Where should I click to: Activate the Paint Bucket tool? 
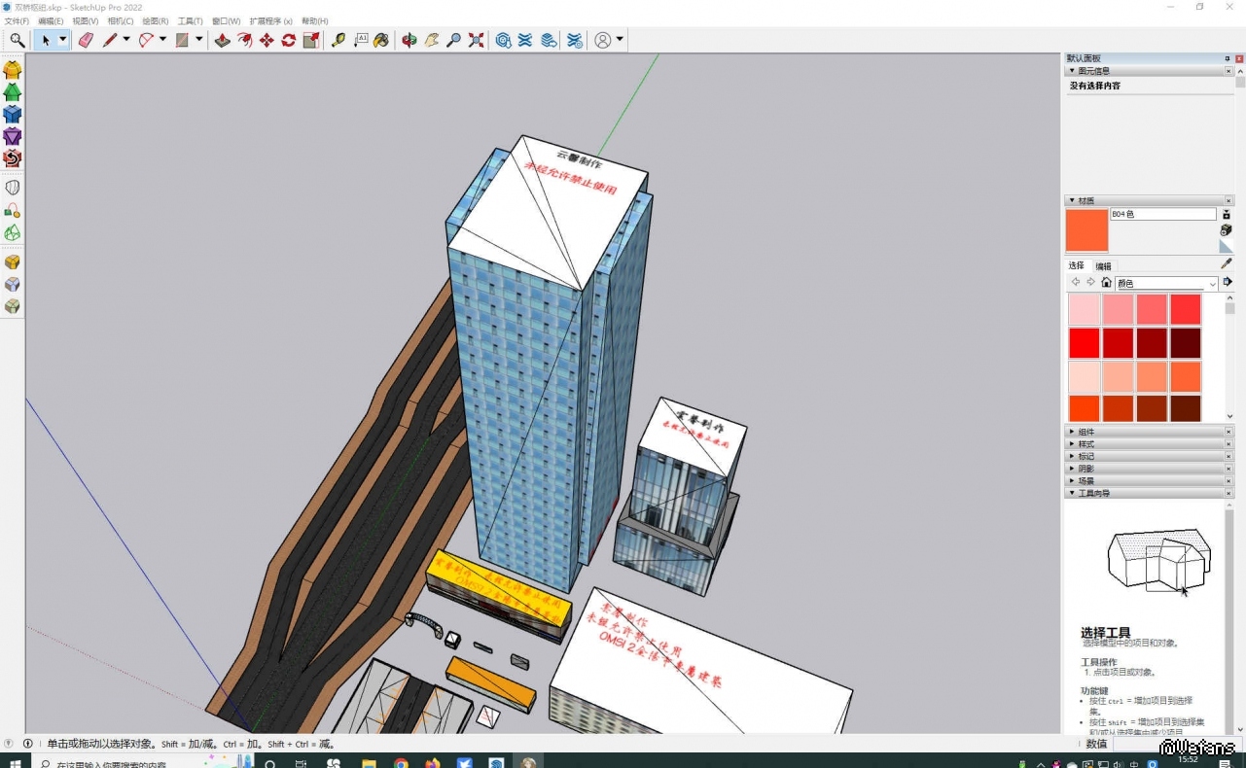point(381,40)
